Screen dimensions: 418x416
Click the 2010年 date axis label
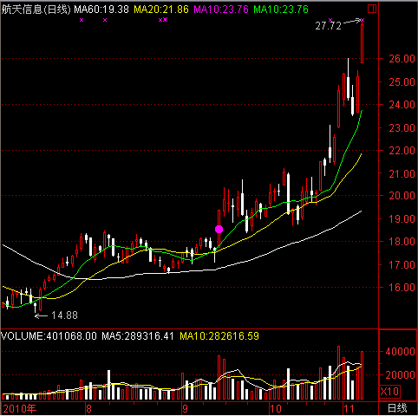[x=20, y=409]
